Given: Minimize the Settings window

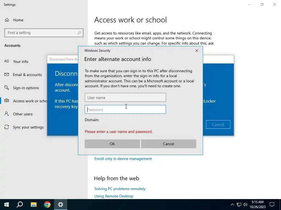Looking at the screenshot, I should tap(249, 4).
